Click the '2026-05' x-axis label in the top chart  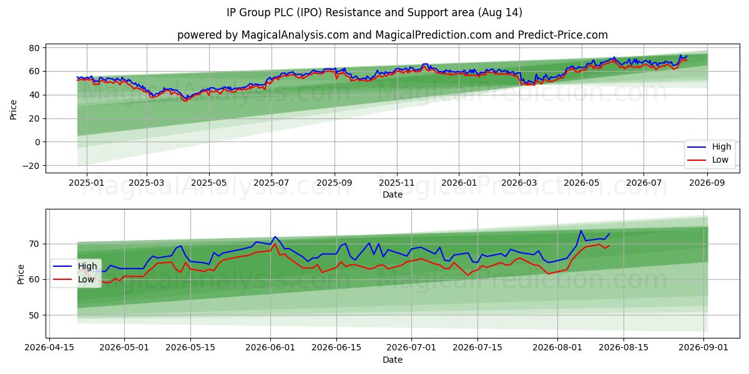point(582,183)
